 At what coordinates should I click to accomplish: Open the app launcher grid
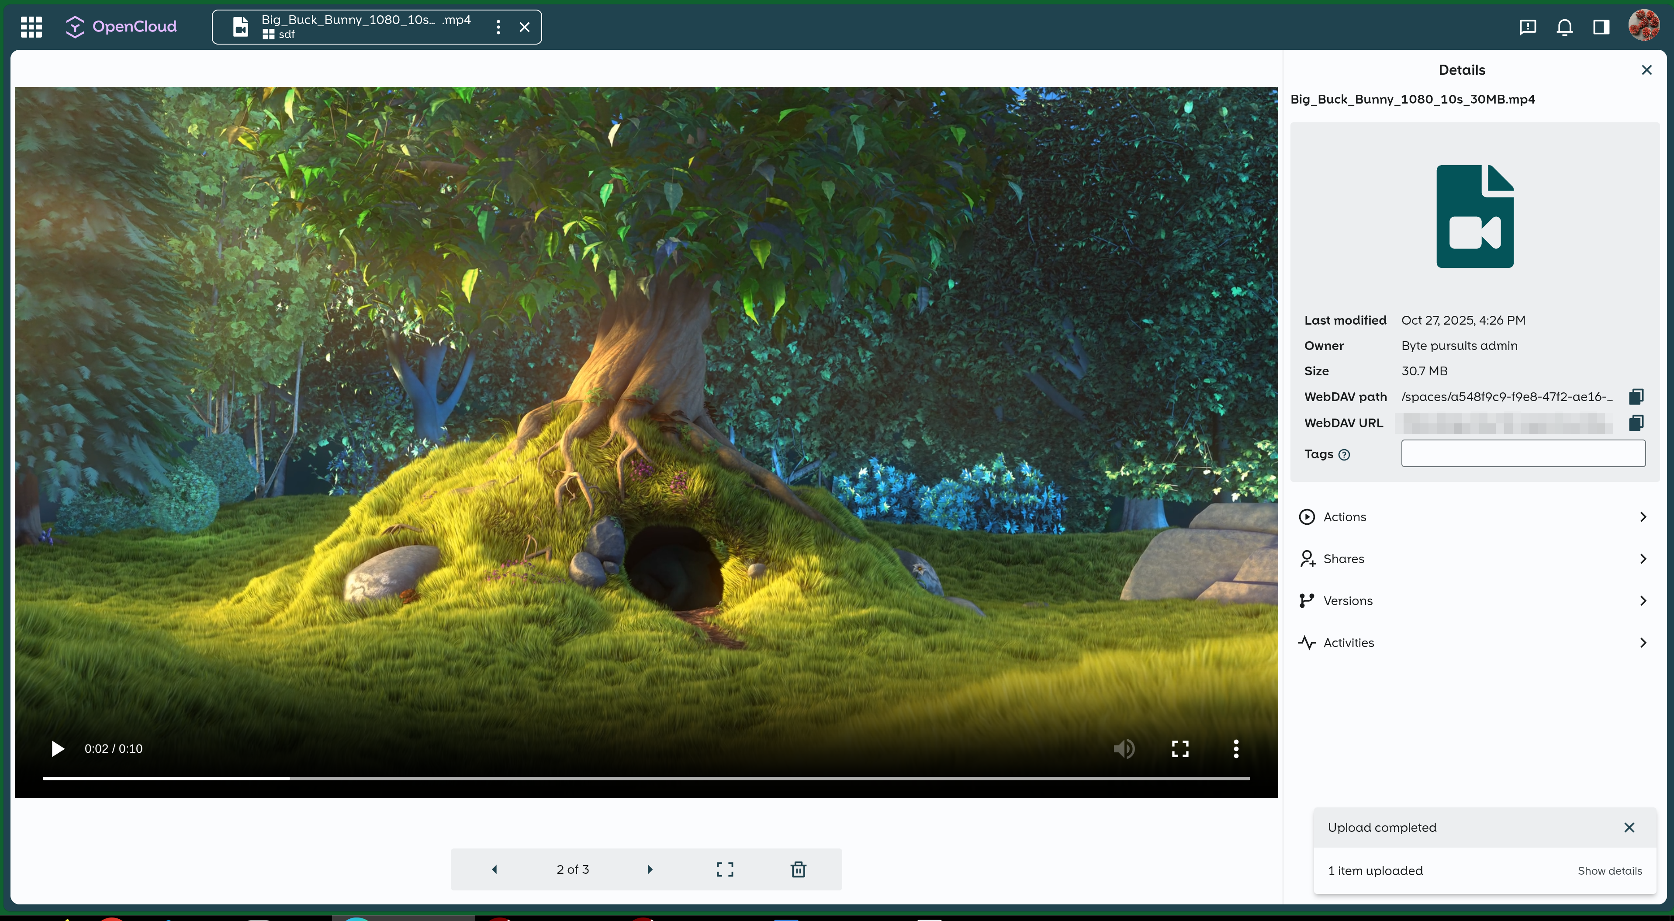tap(31, 27)
